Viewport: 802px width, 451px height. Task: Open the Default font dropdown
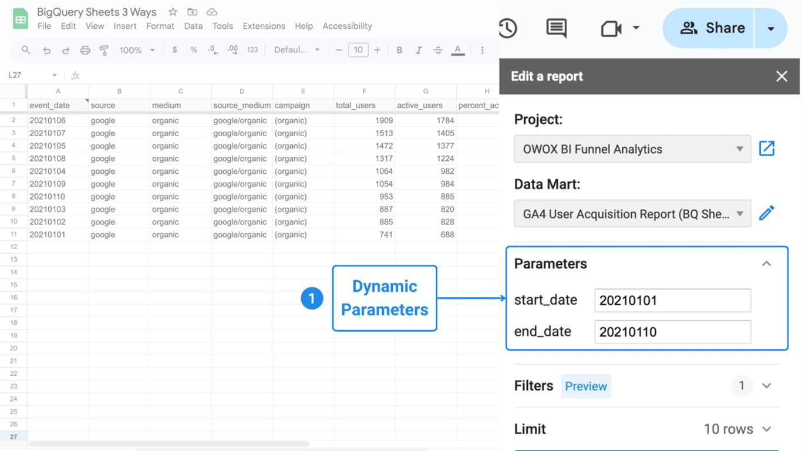[x=297, y=51]
